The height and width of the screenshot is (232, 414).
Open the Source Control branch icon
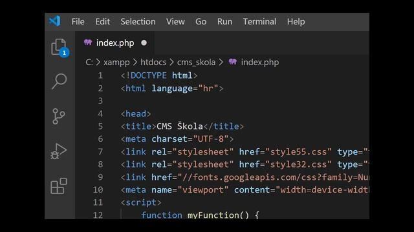59,116
